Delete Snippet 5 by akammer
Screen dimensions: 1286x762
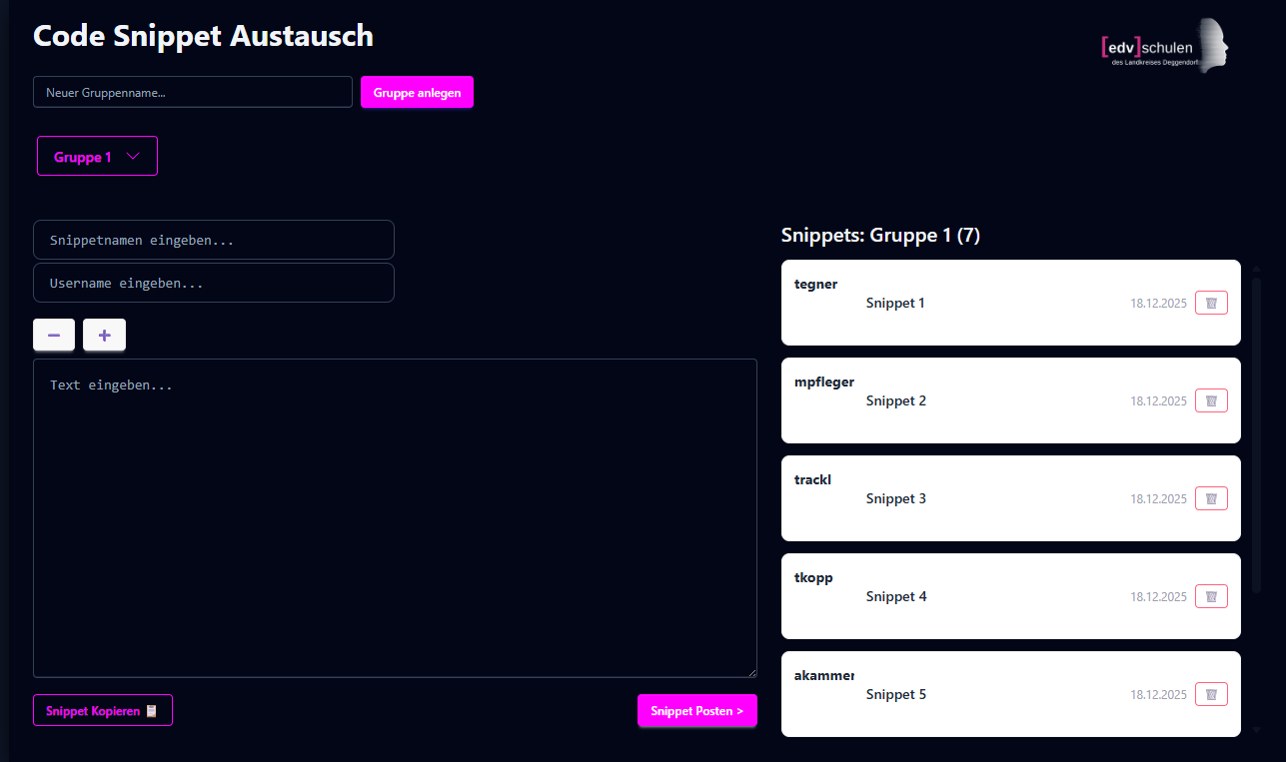click(1211, 694)
